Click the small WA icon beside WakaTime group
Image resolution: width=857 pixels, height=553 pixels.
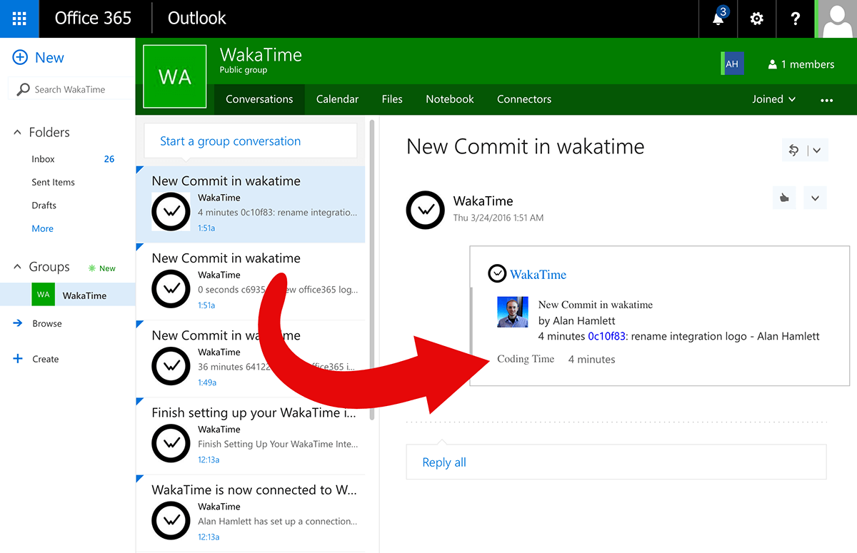tap(43, 295)
